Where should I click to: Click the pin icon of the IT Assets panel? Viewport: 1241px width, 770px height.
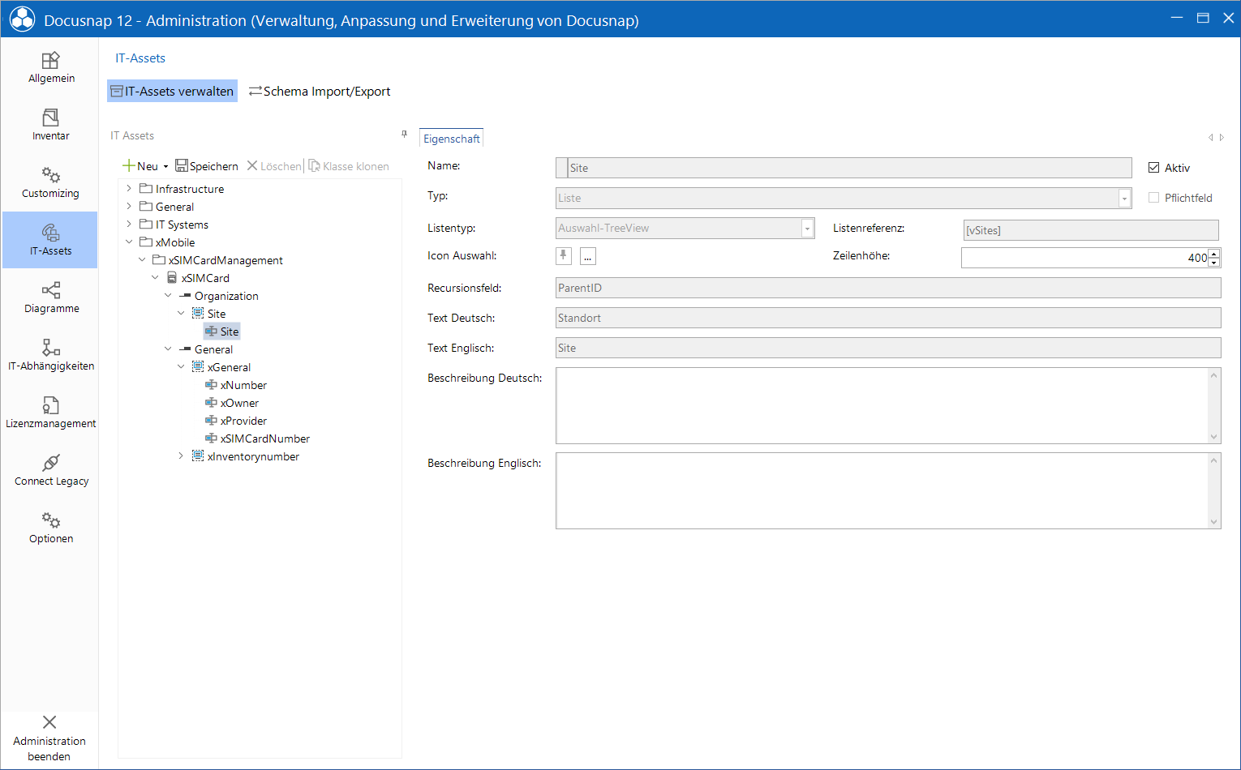[404, 135]
